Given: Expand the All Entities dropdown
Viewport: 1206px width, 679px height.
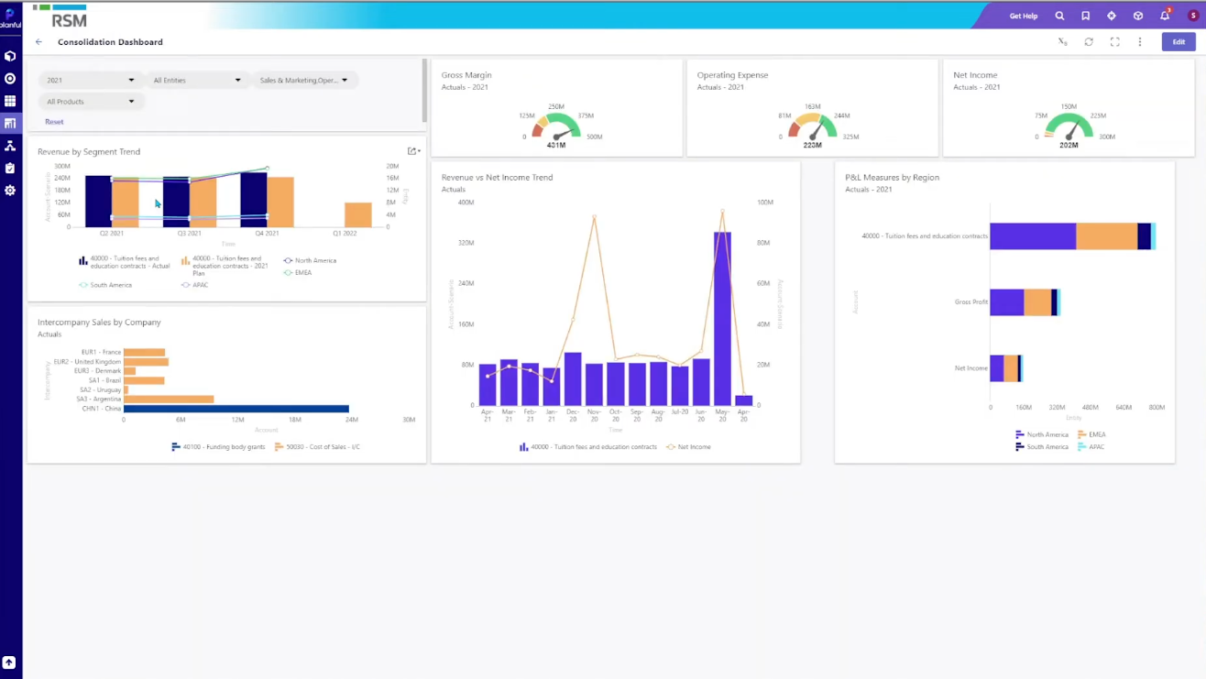Looking at the screenshot, I should (x=197, y=81).
